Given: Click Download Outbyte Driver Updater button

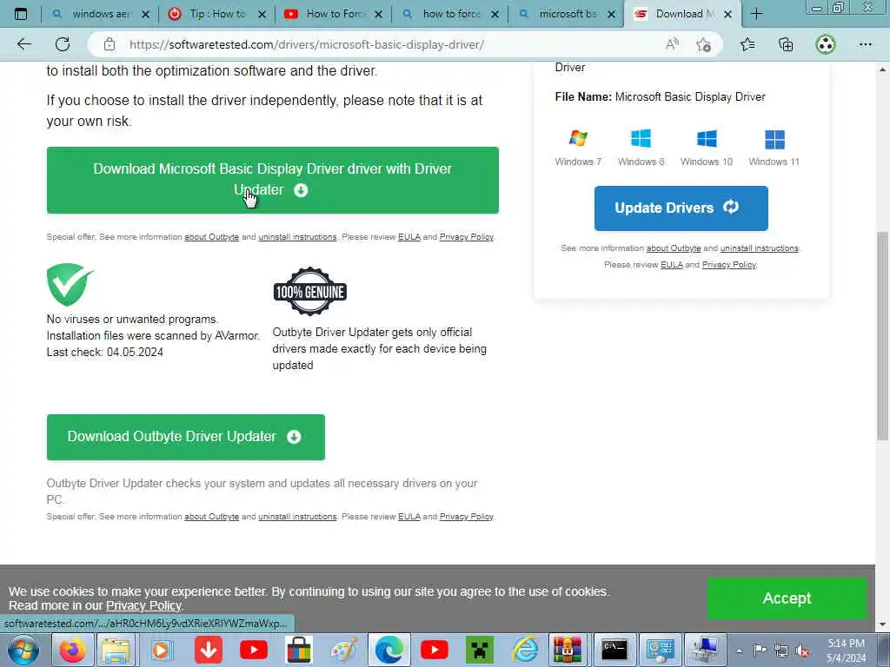Looking at the screenshot, I should 186,437.
